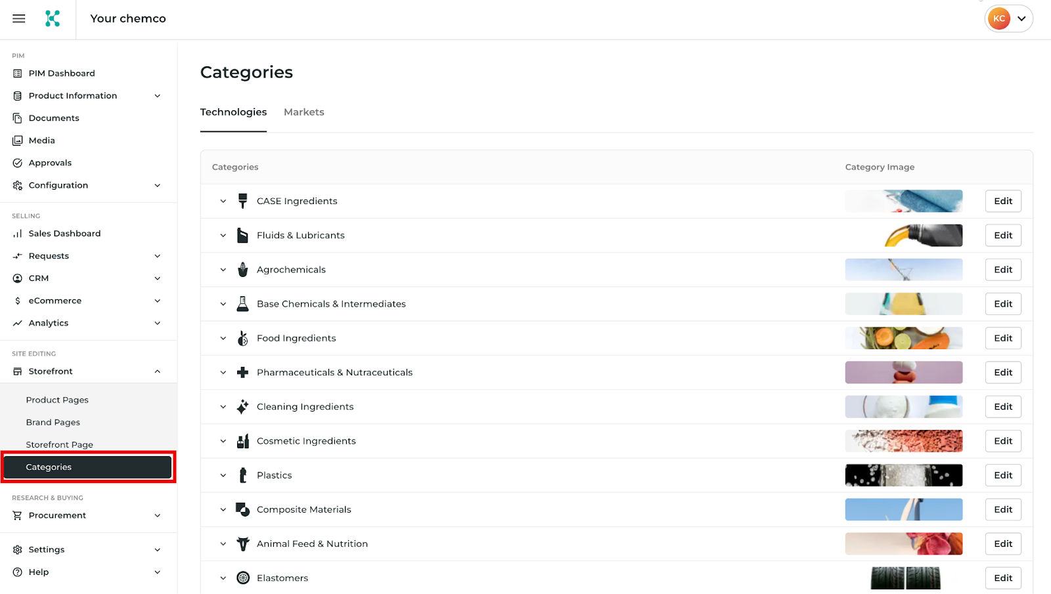Switch to the Markets tab
The width and height of the screenshot is (1051, 594).
pyautogui.click(x=304, y=112)
